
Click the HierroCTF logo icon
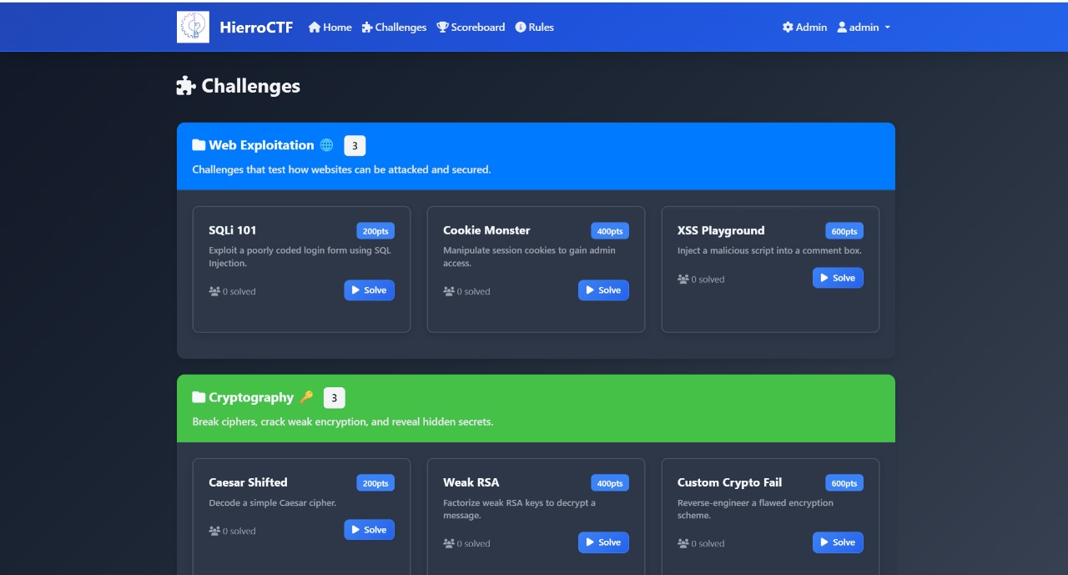[x=191, y=26]
